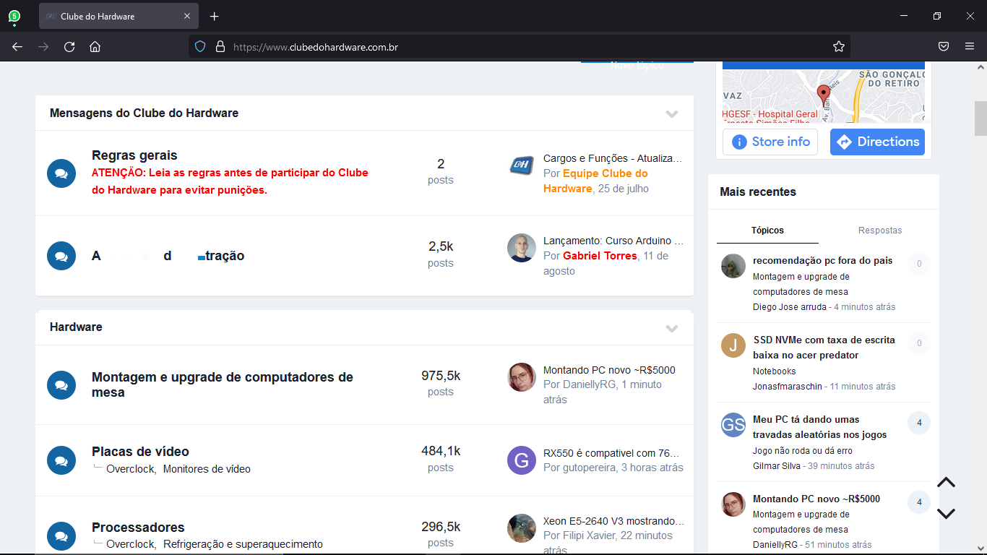
Task: Click reply count badge on Meu PC topic
Action: point(919,423)
